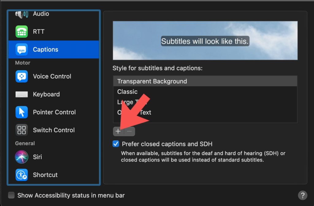
Task: Go to the RTT settings label
Action: pos(39,32)
